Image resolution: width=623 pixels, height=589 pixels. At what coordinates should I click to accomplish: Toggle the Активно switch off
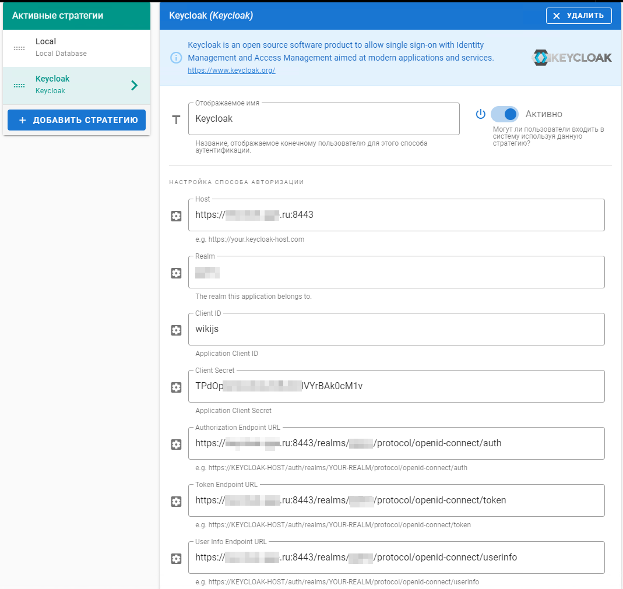click(x=505, y=114)
